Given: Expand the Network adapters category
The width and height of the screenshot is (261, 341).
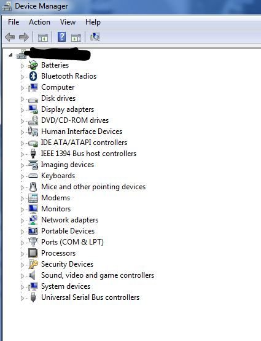Looking at the screenshot, I should 22,221.
